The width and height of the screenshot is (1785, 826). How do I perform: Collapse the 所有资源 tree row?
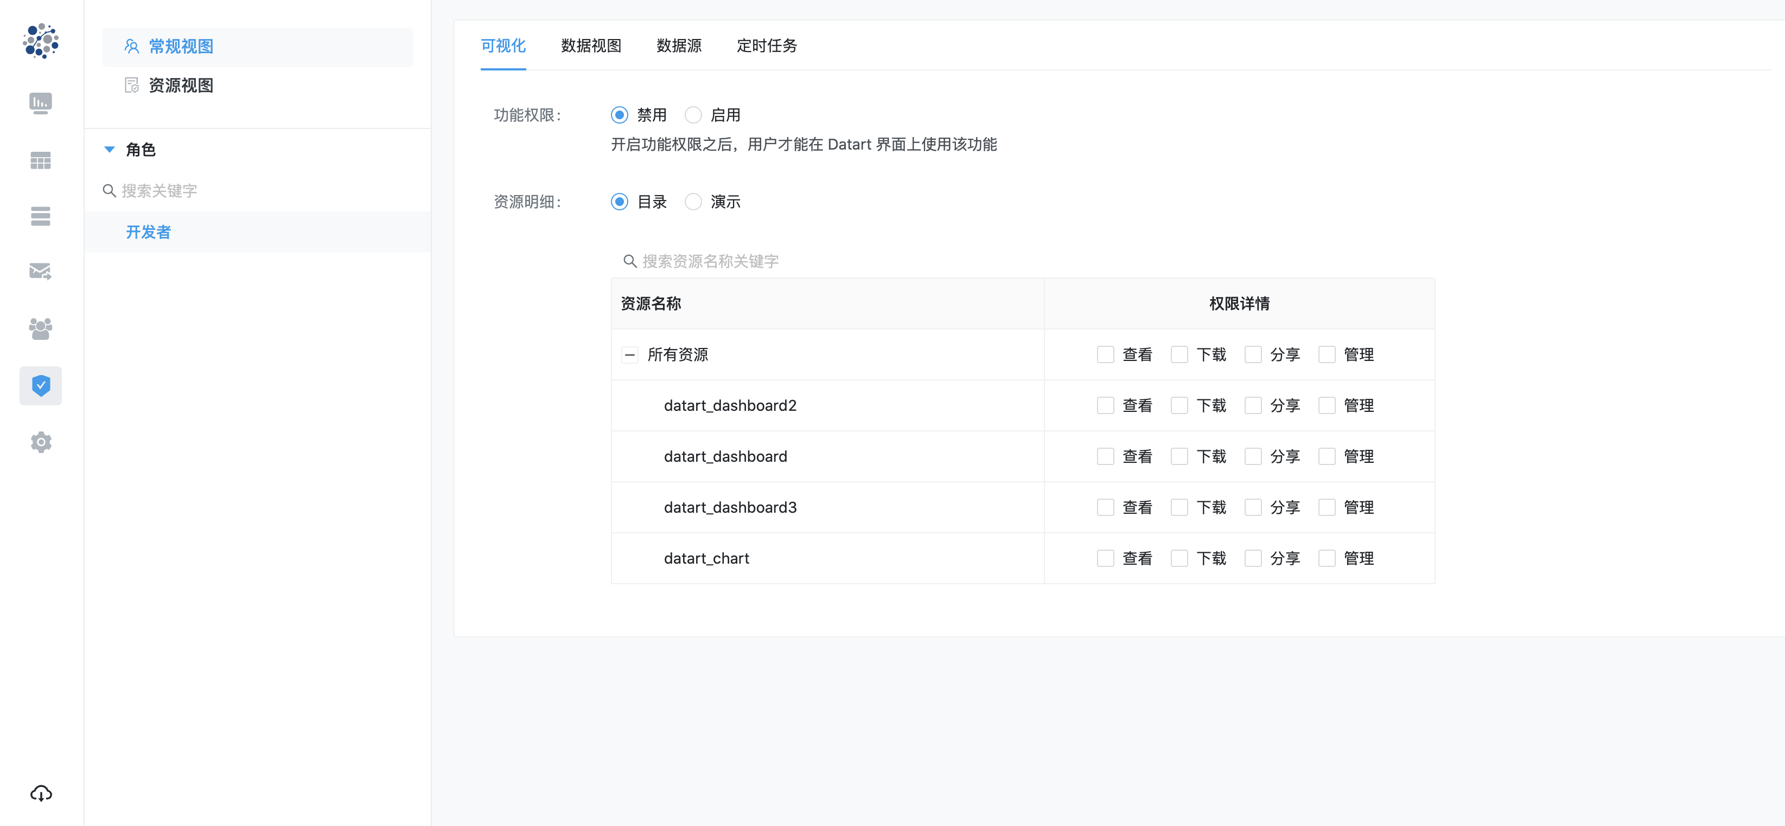coord(629,355)
